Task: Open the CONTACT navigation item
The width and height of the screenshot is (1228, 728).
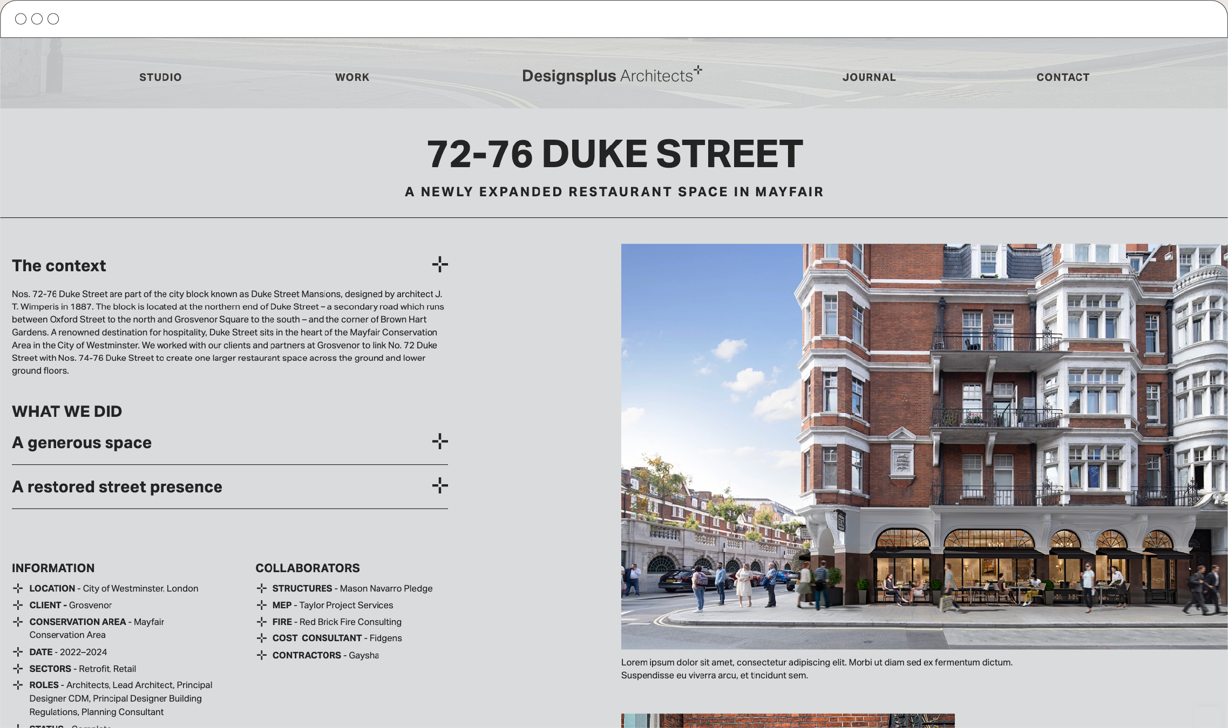Action: tap(1063, 77)
